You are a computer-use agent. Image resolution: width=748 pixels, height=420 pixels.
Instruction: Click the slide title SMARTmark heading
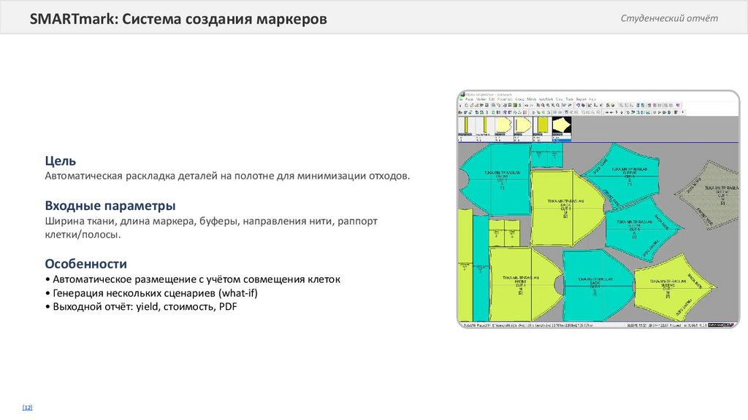178,18
